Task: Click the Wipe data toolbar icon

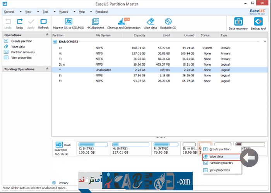Action: (150, 22)
